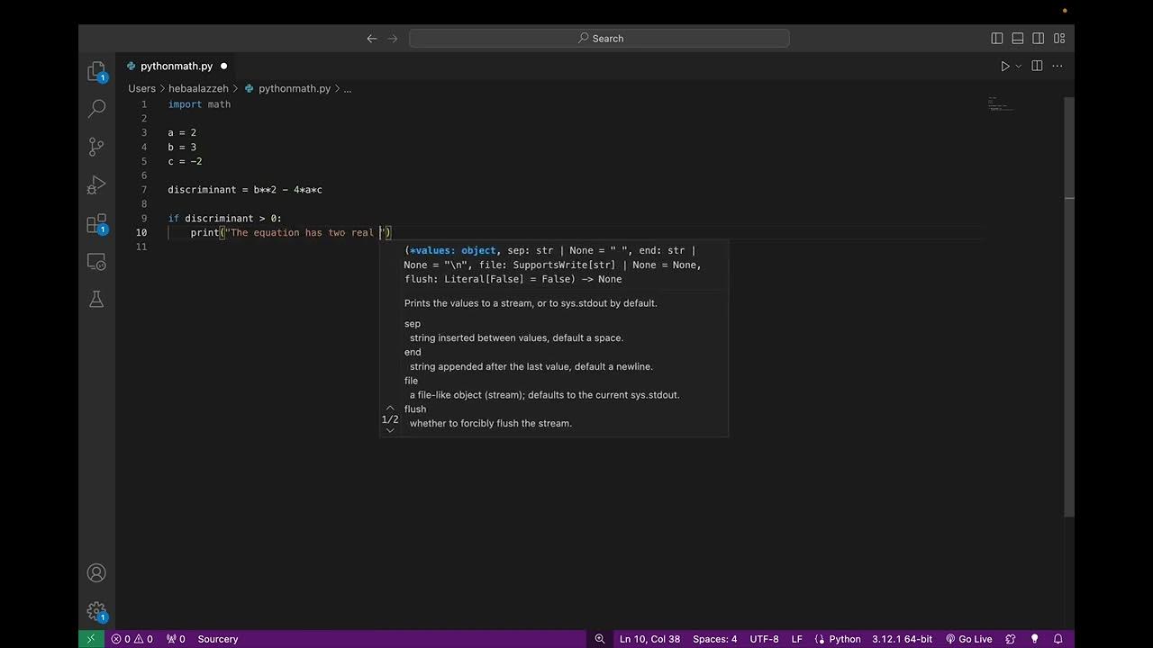Image resolution: width=1153 pixels, height=648 pixels.
Task: Toggle the primary side bar
Action: pyautogui.click(x=997, y=38)
